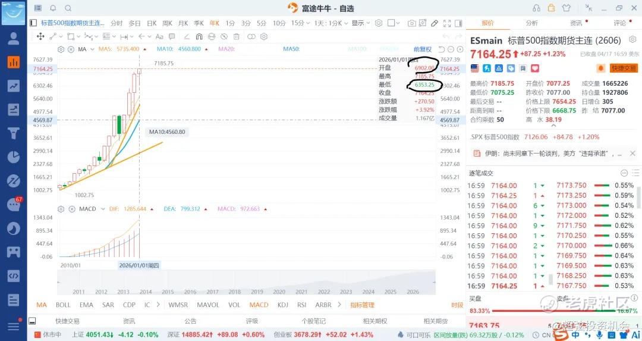The image size is (642, 341).
Task: Open the orange shopping bag icon
Action: coord(551,8)
